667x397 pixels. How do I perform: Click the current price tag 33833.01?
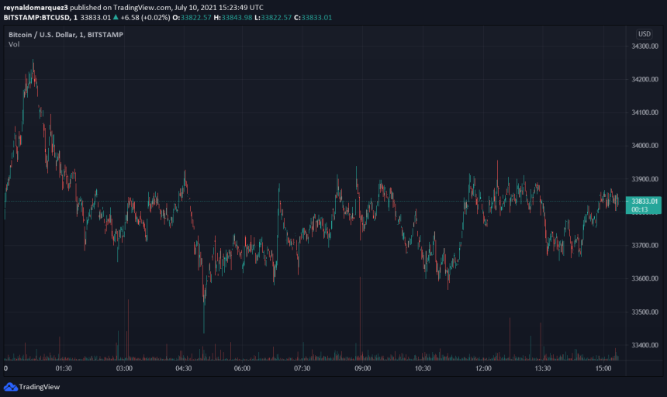click(x=645, y=201)
